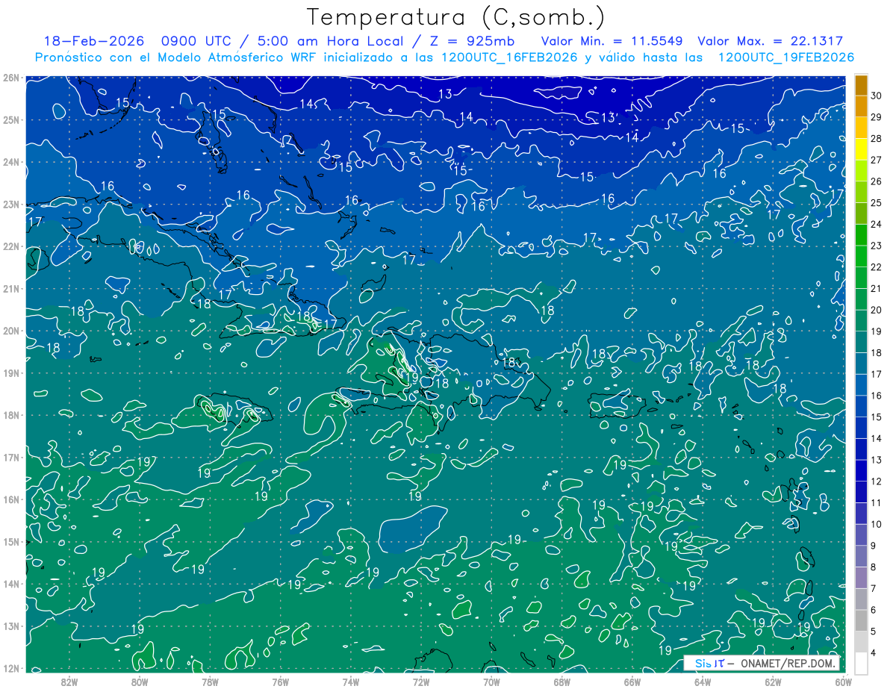The image size is (896, 692).
Task: Pick the orange color segment between 29 and 30
Action: [x=861, y=107]
